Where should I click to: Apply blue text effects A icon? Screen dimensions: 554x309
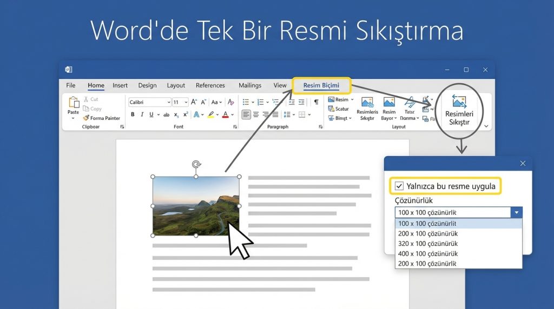click(196, 115)
